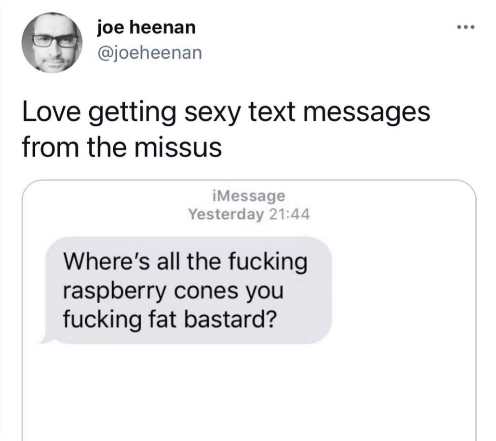
Task: Click the word missus in tweet
Action: pos(178,148)
